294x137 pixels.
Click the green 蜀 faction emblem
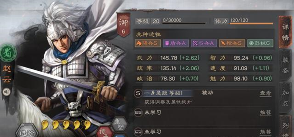point(7,53)
